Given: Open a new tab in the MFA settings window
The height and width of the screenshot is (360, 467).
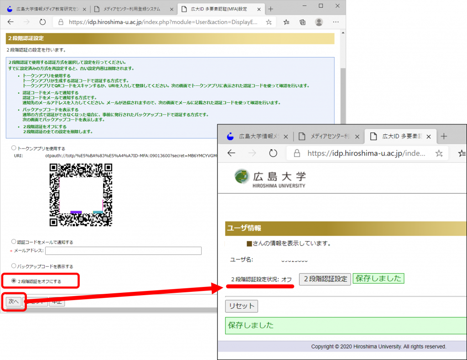Looking at the screenshot, I should click(270, 9).
